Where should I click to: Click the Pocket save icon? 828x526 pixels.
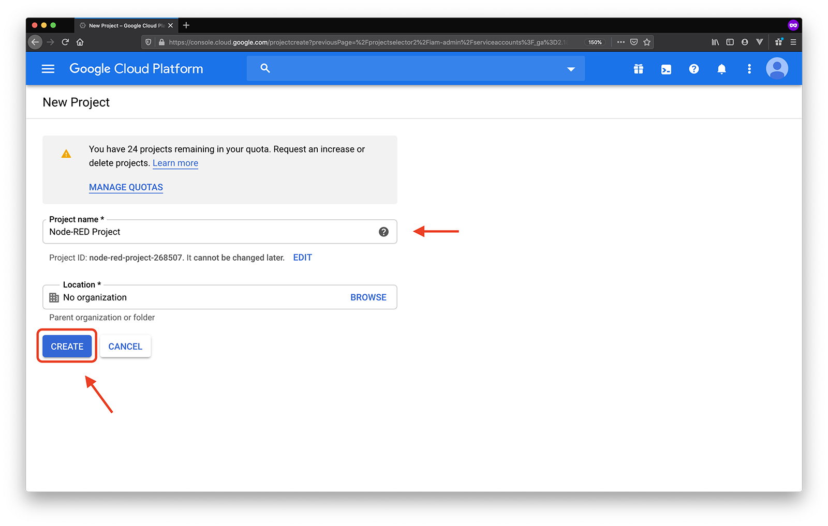pyautogui.click(x=634, y=42)
